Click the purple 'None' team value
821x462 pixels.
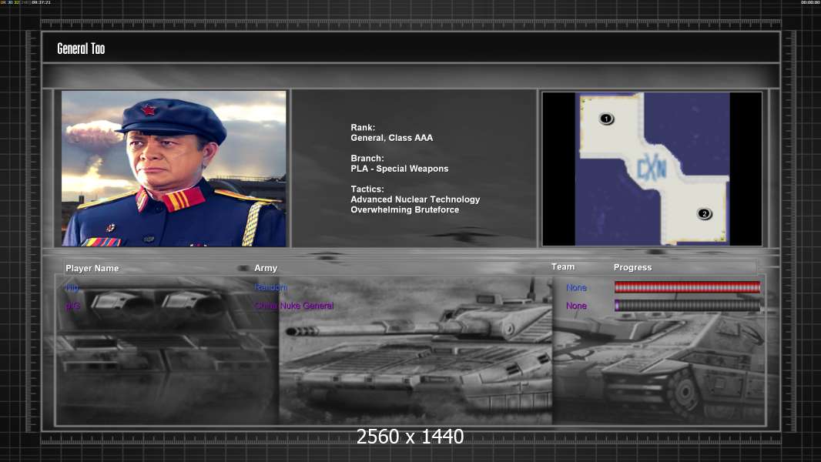point(576,306)
